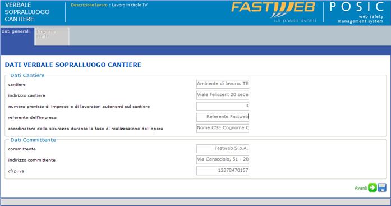Image resolution: width=391 pixels, height=206 pixels.
Task: Focus the cantiere input field
Action: pyautogui.click(x=223, y=84)
